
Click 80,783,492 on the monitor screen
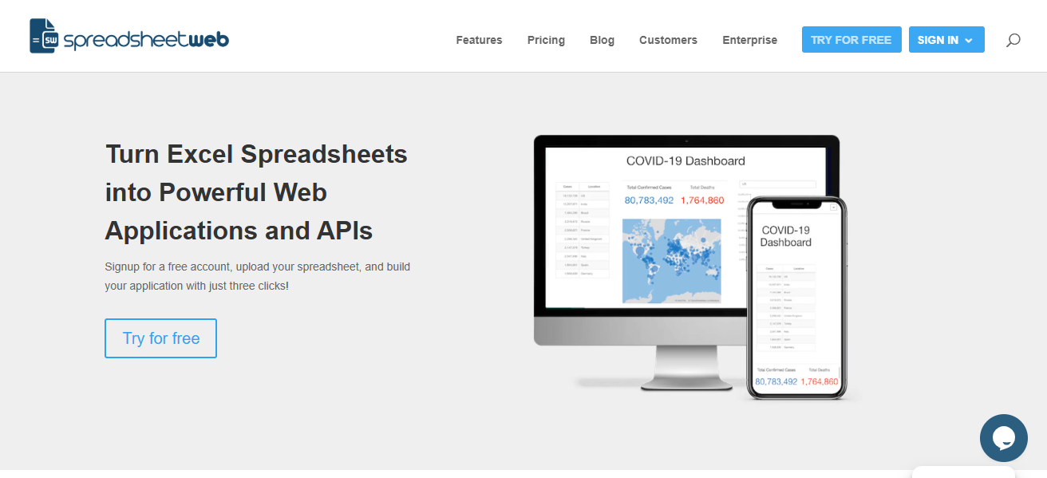point(649,200)
